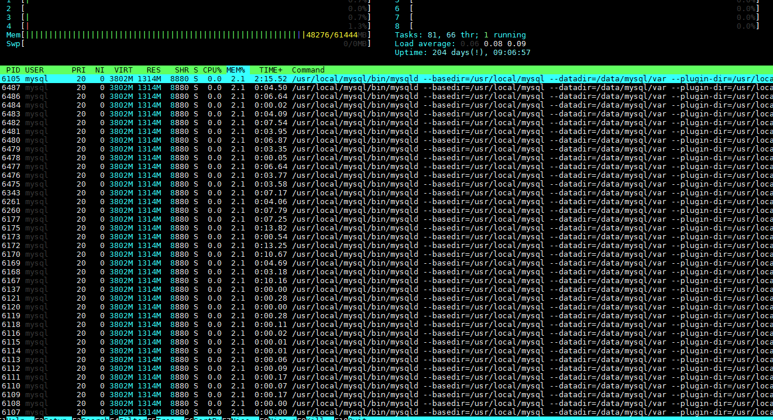Select the process row with PID 6107

point(386,412)
